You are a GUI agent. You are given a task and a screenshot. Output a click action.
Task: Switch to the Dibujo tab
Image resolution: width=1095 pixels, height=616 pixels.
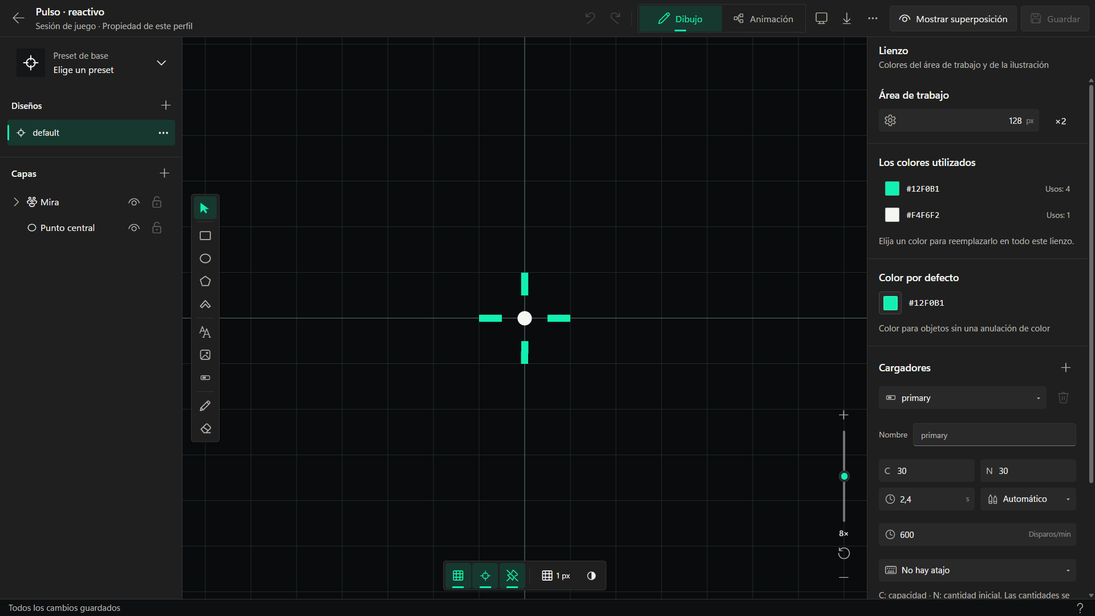pyautogui.click(x=680, y=19)
